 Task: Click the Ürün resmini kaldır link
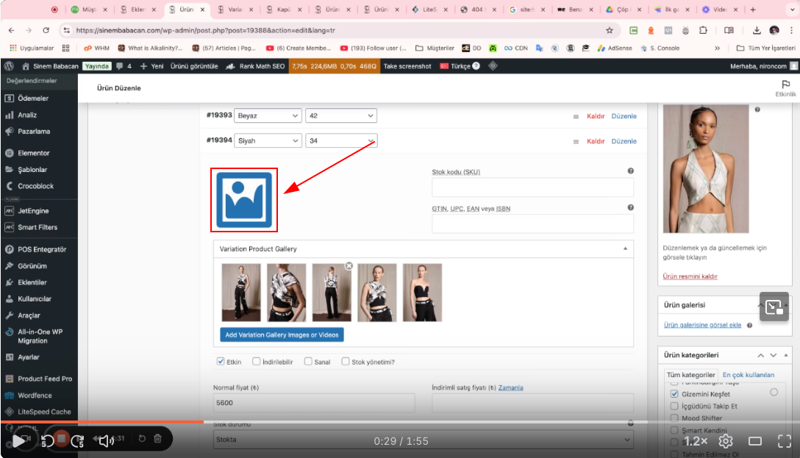point(690,276)
